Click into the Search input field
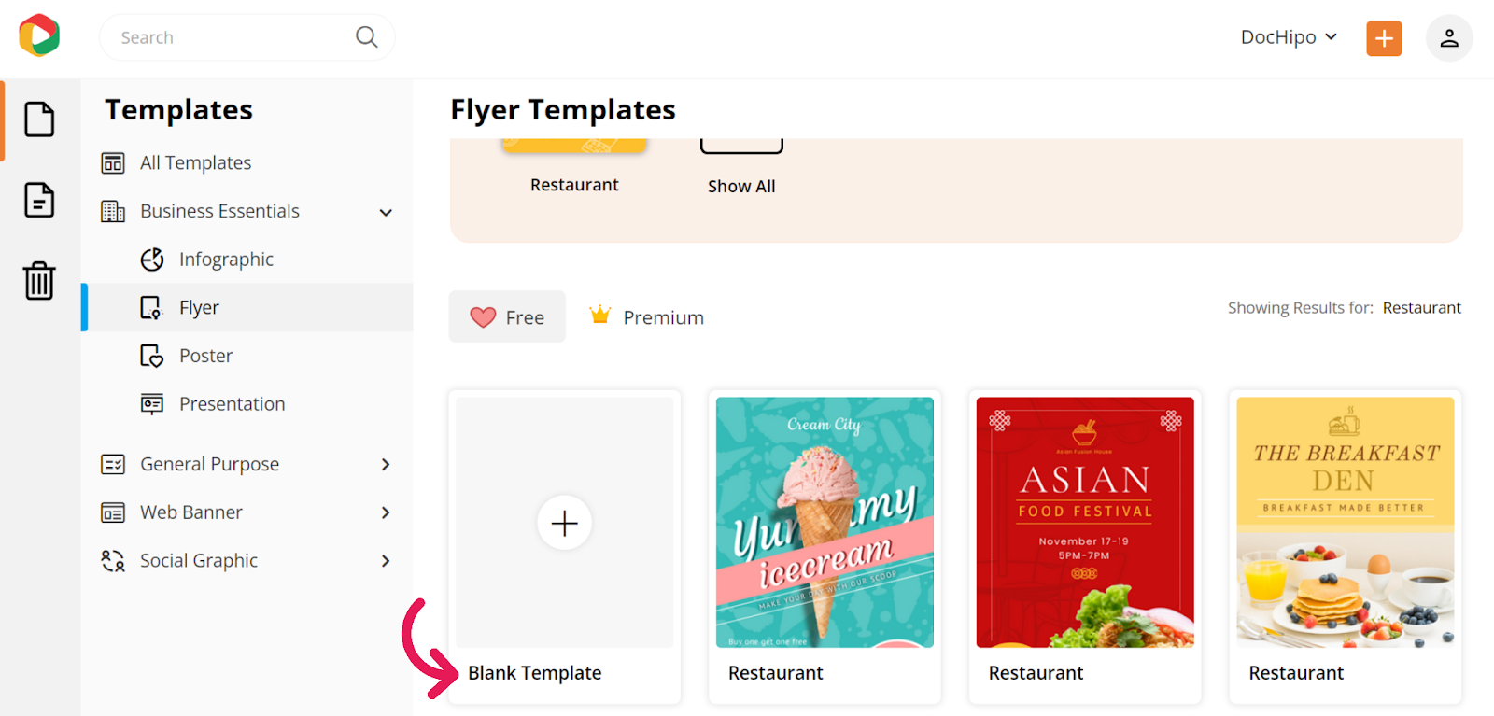Screen dimensions: 1494x716 (x=233, y=37)
